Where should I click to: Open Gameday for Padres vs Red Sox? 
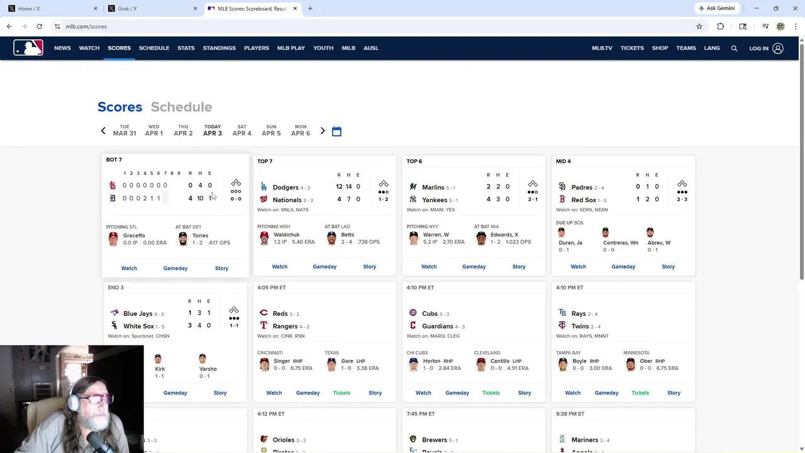[623, 267]
